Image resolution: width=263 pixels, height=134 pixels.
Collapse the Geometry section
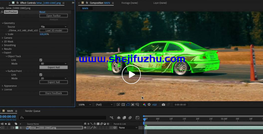click(x=3, y=23)
